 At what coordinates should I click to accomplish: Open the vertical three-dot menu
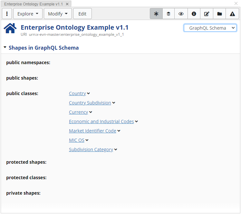coord(7,14)
